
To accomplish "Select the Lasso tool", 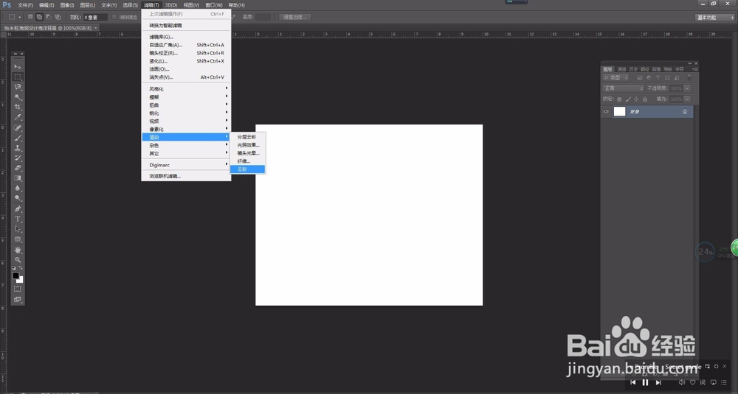I will coord(18,87).
